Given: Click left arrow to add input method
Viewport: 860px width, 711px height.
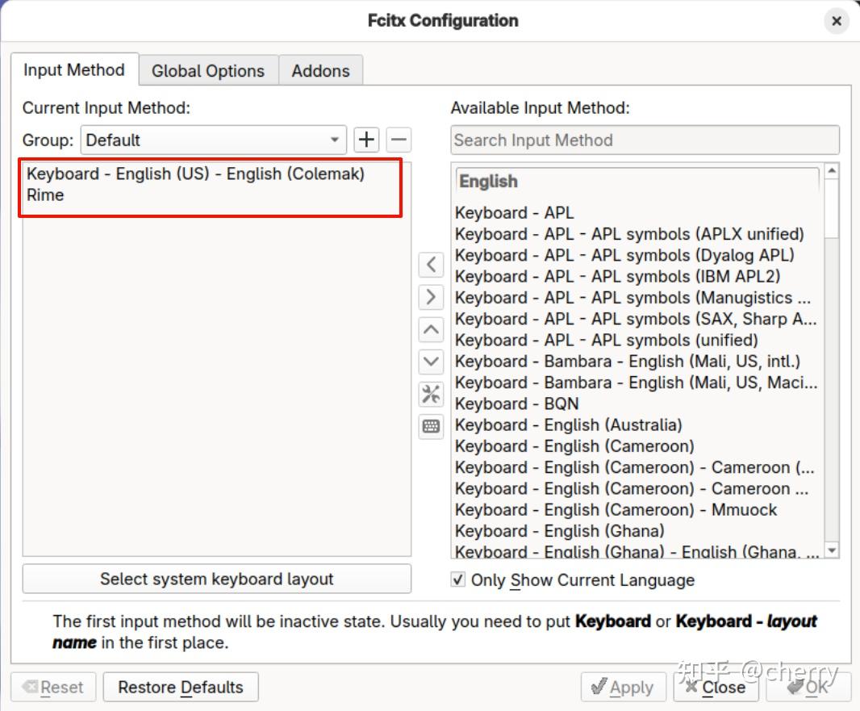Looking at the screenshot, I should pyautogui.click(x=432, y=265).
